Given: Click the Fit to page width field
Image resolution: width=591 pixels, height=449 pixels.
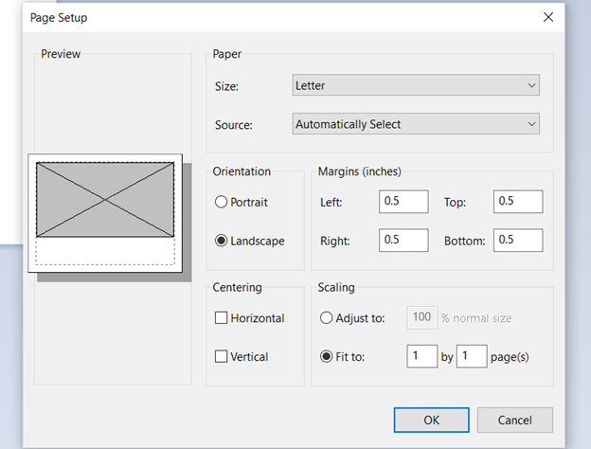Looking at the screenshot, I should pos(421,356).
